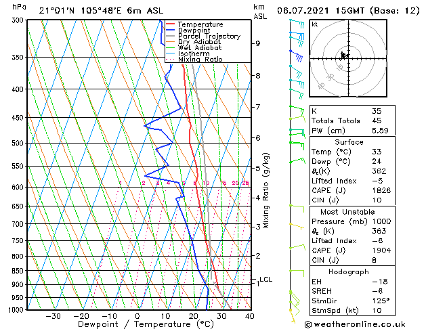This screenshot has width=426, height=329.
Task: Click the 'km ASL' height axis label
Action: tap(260, 12)
